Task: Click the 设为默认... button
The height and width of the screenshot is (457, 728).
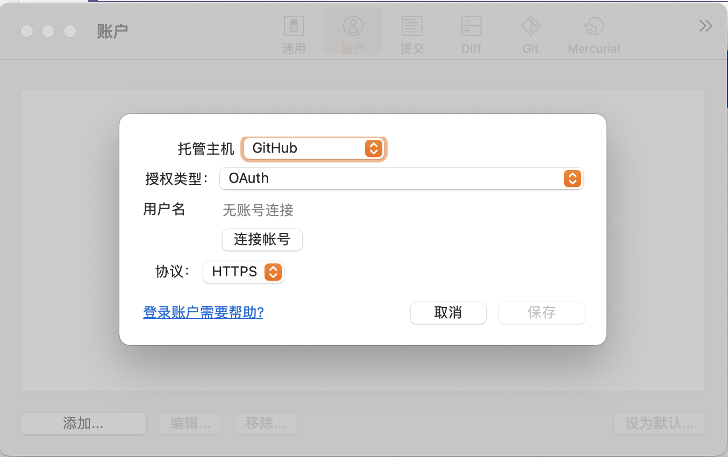Action: click(659, 423)
